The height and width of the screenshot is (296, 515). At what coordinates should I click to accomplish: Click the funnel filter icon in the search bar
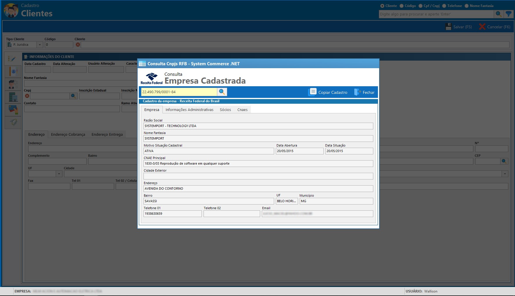(508, 14)
